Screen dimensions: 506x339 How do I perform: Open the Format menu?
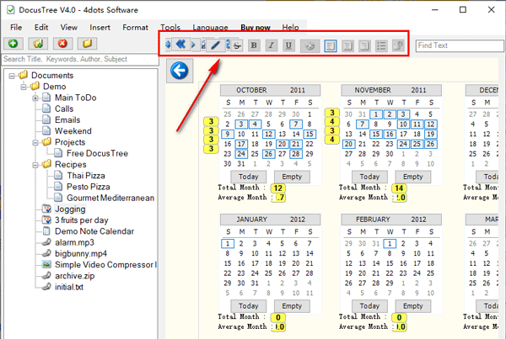click(x=135, y=28)
